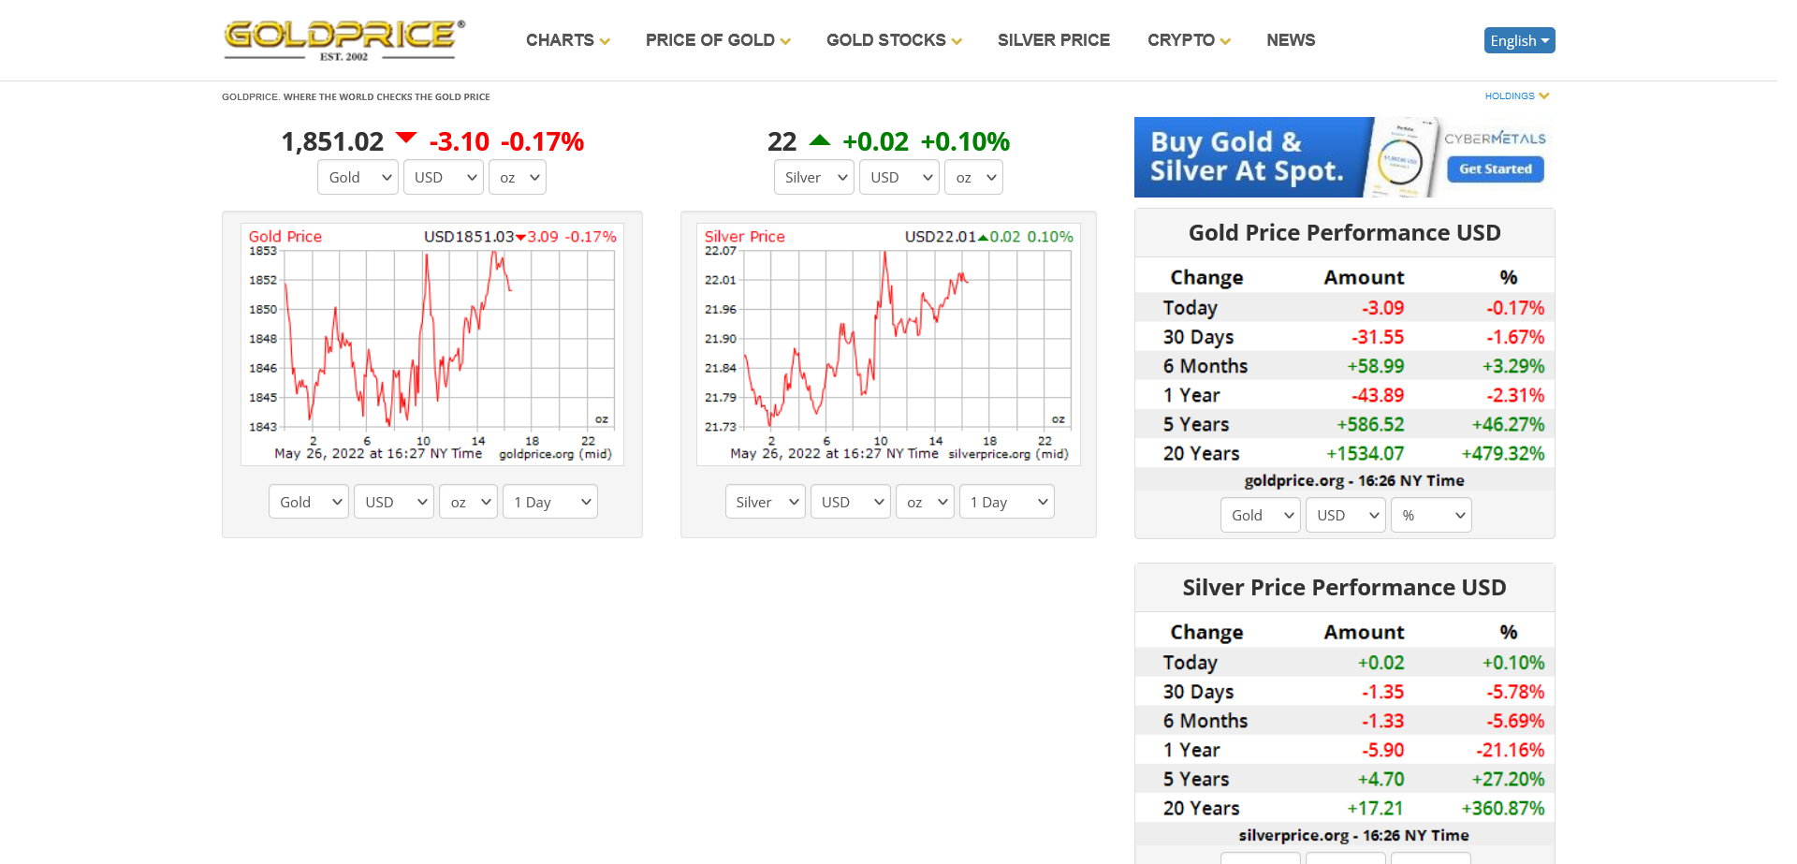Open the News page
The image size is (1797, 864).
click(x=1290, y=40)
